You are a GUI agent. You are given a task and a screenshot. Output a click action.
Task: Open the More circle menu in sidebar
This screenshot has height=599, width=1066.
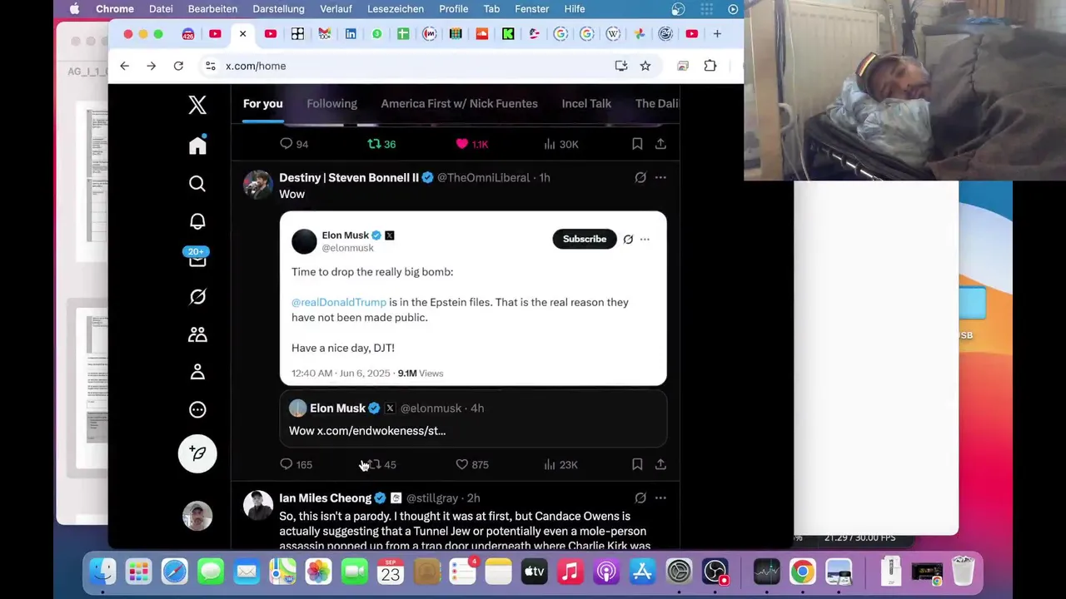pyautogui.click(x=197, y=409)
